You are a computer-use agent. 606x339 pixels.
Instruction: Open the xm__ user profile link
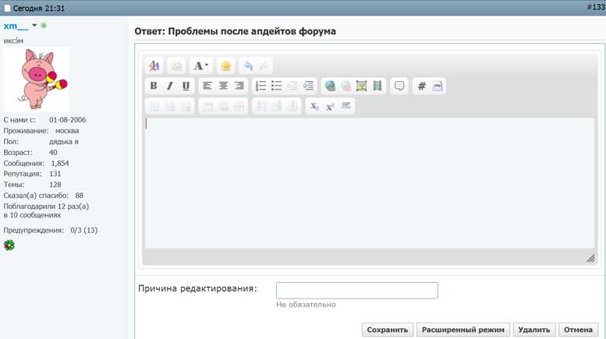click(16, 26)
